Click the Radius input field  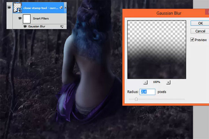point(147,92)
